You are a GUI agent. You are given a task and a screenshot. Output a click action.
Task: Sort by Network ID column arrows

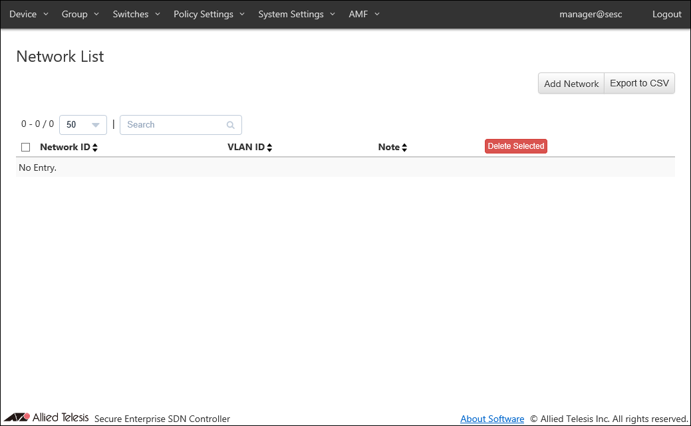click(x=95, y=148)
